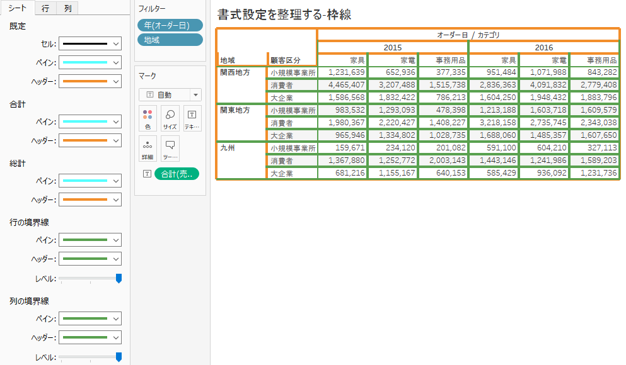
Task: Click the 顧客区分 field label
Action: 286,60
